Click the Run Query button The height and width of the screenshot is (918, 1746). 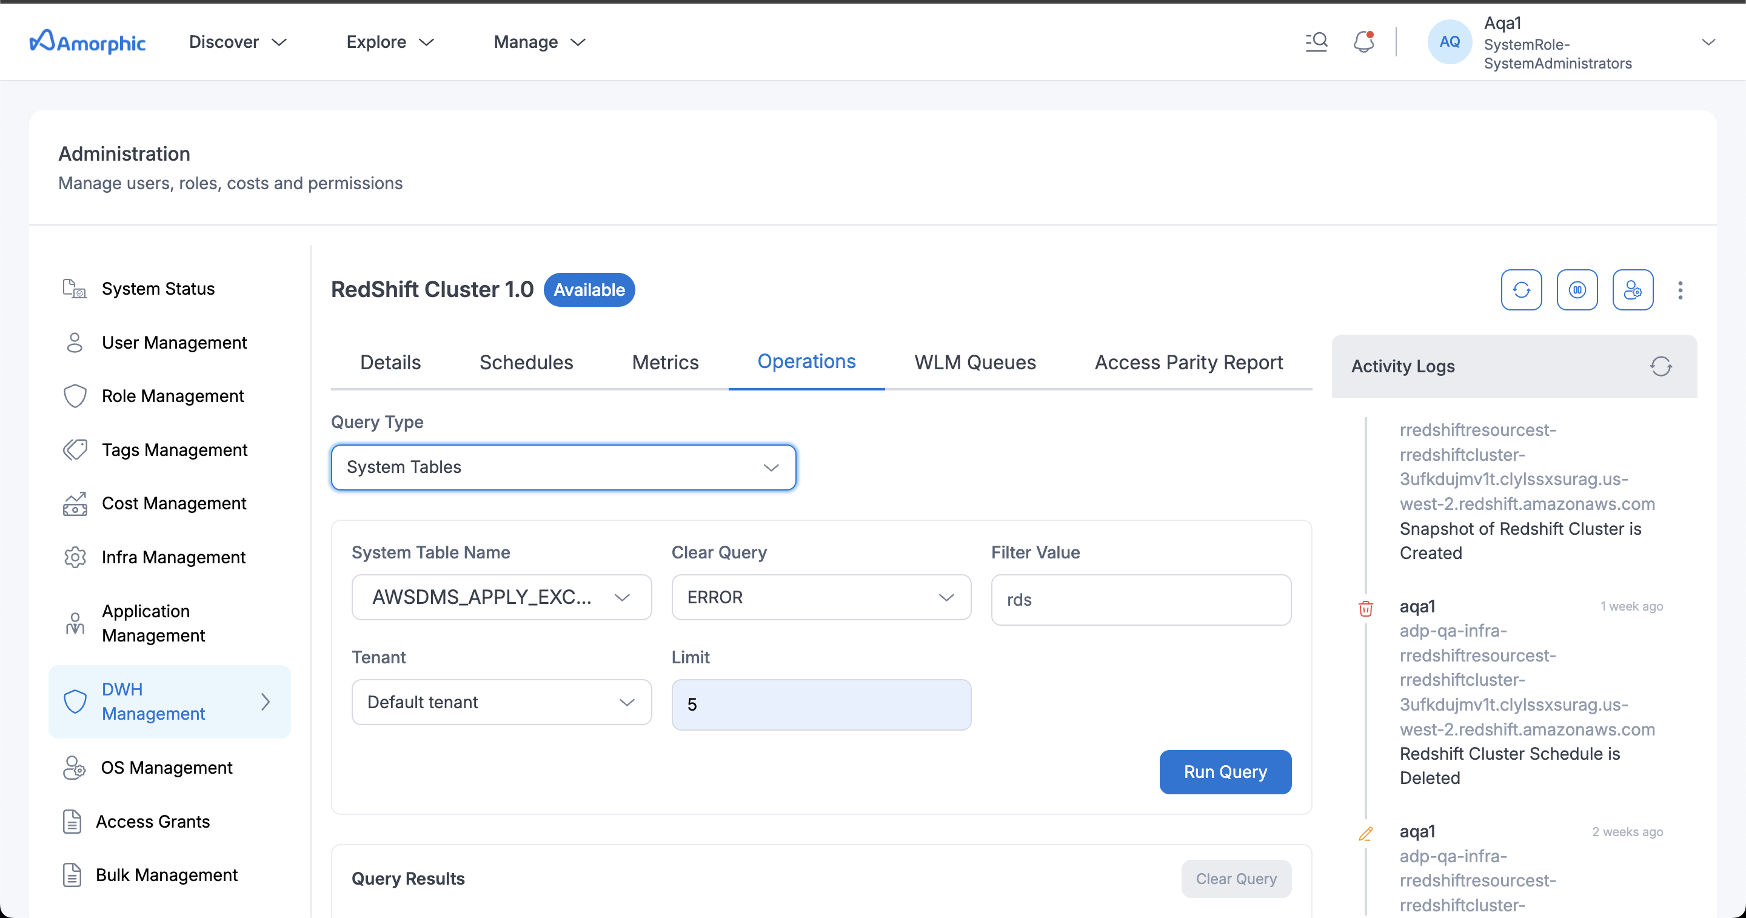tap(1225, 772)
